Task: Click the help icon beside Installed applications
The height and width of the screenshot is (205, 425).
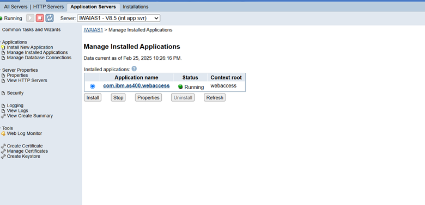Action: [134, 69]
